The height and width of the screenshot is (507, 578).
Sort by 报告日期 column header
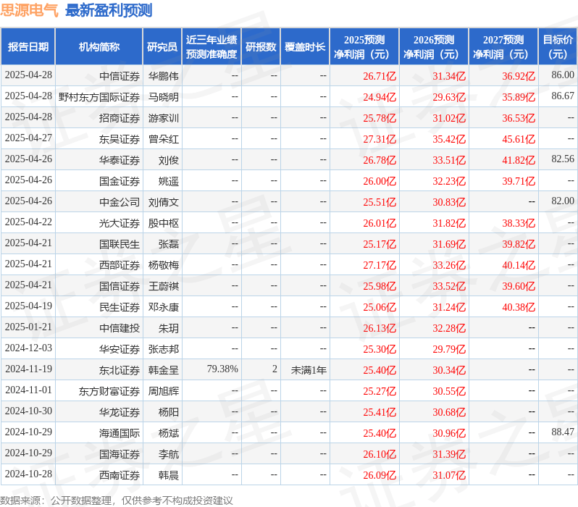[28, 47]
